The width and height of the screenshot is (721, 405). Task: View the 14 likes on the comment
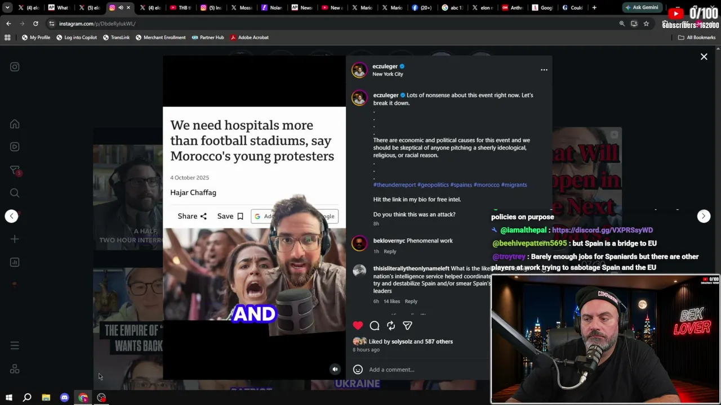(x=391, y=301)
